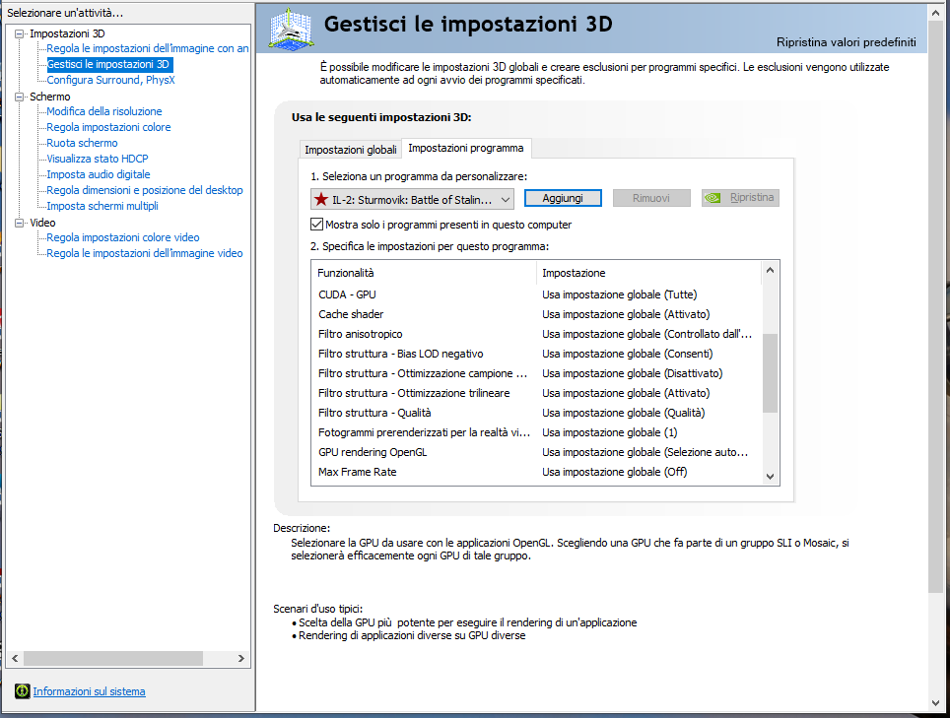Collapse the Impostazioni 3D tree node

(x=19, y=33)
